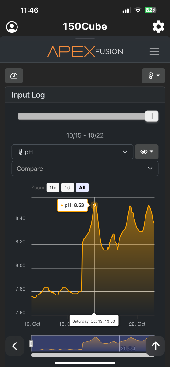Click the 21. Oct navigator label
Image resolution: width=170 pixels, height=367 pixels.
[128, 348]
